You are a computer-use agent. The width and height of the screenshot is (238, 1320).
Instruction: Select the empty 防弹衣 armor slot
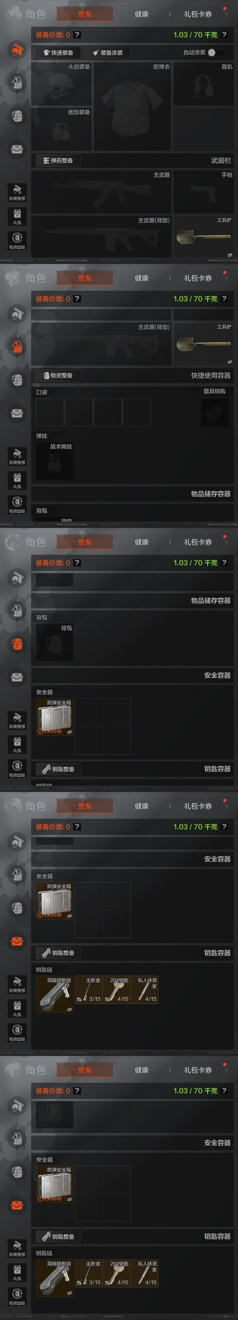[133, 106]
